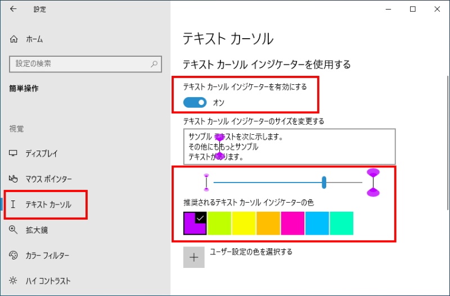450x296 pixels.
Task: Click the magnifier plus icon
Action: pyautogui.click(x=13, y=230)
